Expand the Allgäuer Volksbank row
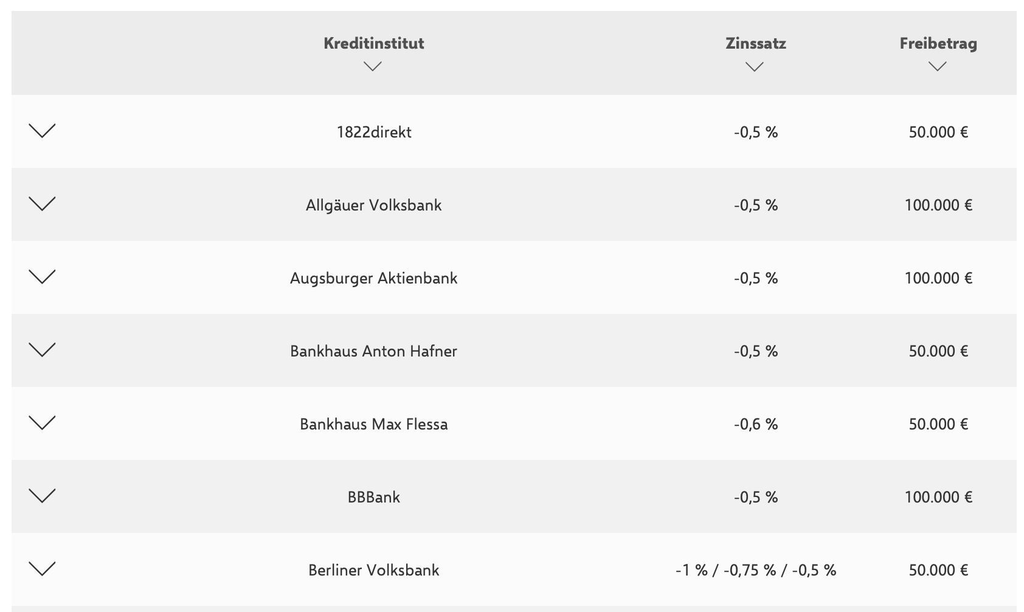This screenshot has width=1024, height=612. coord(42,204)
